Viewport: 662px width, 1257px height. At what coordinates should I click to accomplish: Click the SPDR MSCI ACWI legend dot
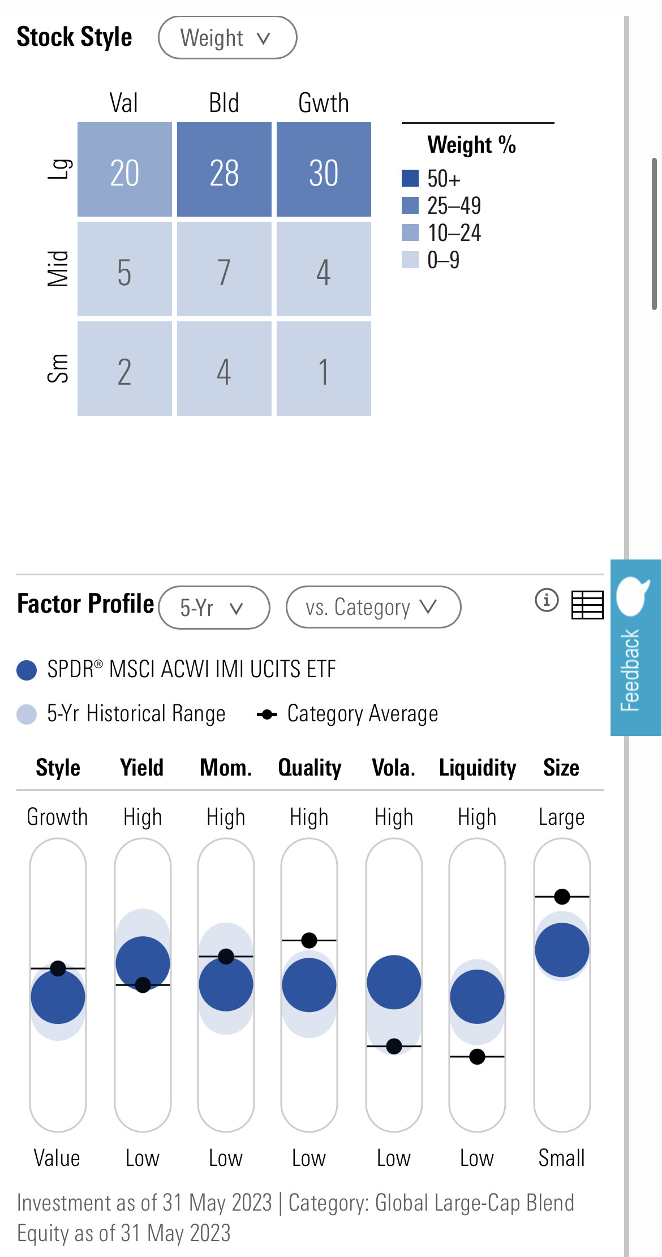(x=27, y=670)
